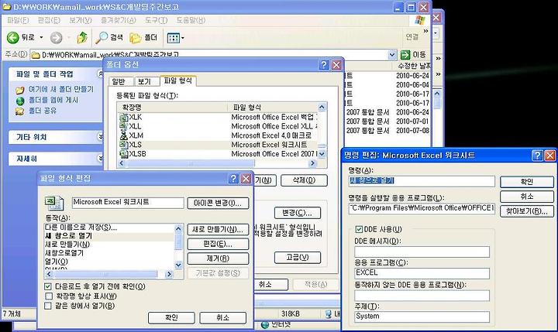
Task: Click the new folder icon (여기에 새 폴더 만들기)
Action: tap(20, 90)
